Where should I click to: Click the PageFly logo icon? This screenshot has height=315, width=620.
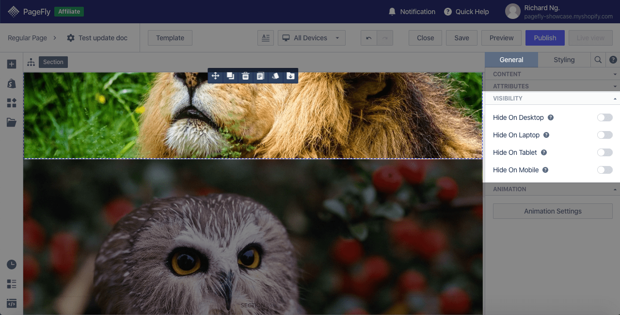pos(14,12)
